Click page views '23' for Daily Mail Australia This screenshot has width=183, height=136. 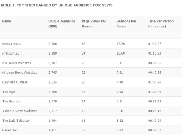(84, 82)
